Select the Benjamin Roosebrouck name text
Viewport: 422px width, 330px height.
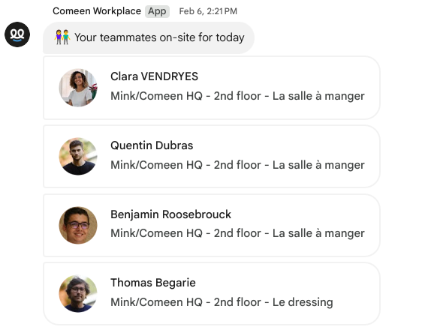click(x=171, y=214)
